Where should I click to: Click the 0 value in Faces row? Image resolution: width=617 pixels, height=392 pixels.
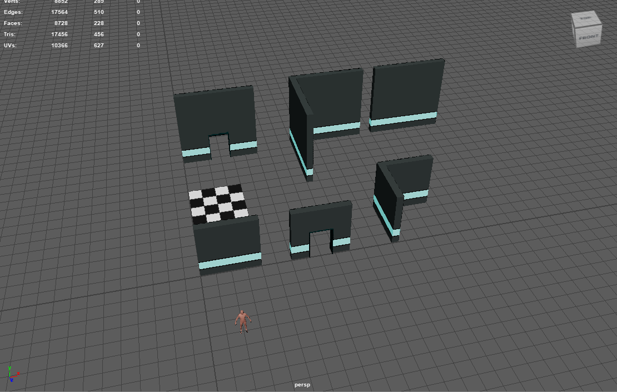[x=138, y=23]
